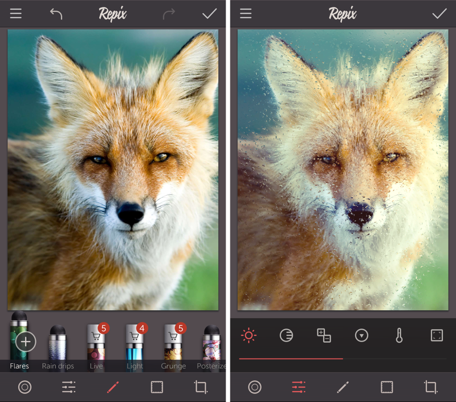Viewport: 456px width, 402px height.
Task: Open the hamburger menu in the left editor
Action: tap(16, 14)
